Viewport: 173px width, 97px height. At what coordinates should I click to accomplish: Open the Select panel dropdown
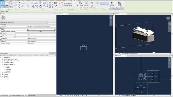point(2,9)
